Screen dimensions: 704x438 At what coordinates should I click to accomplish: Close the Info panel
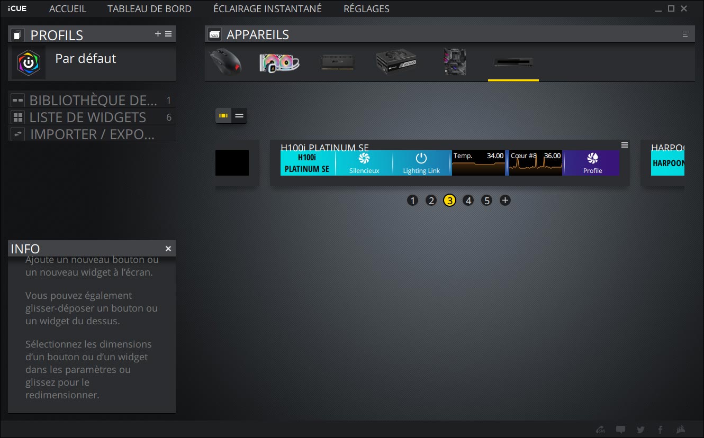tap(168, 249)
